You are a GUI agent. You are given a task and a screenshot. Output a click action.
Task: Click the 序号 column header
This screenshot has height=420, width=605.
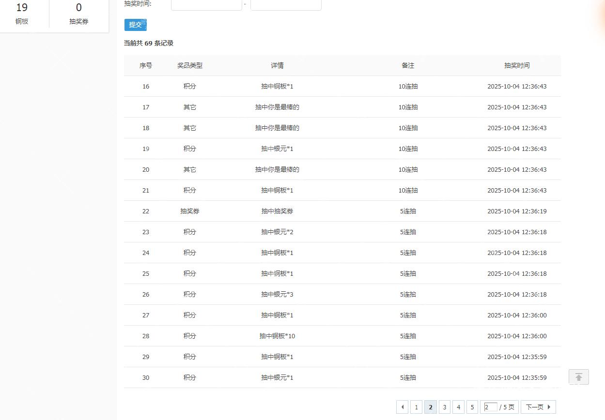pyautogui.click(x=146, y=65)
